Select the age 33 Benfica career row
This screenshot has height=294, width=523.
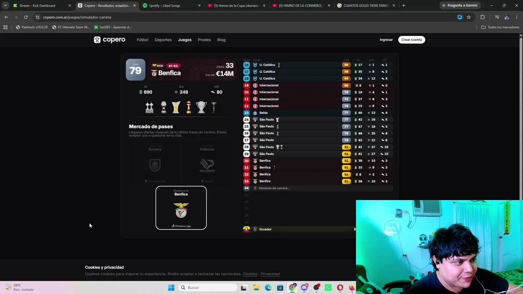(x=318, y=181)
